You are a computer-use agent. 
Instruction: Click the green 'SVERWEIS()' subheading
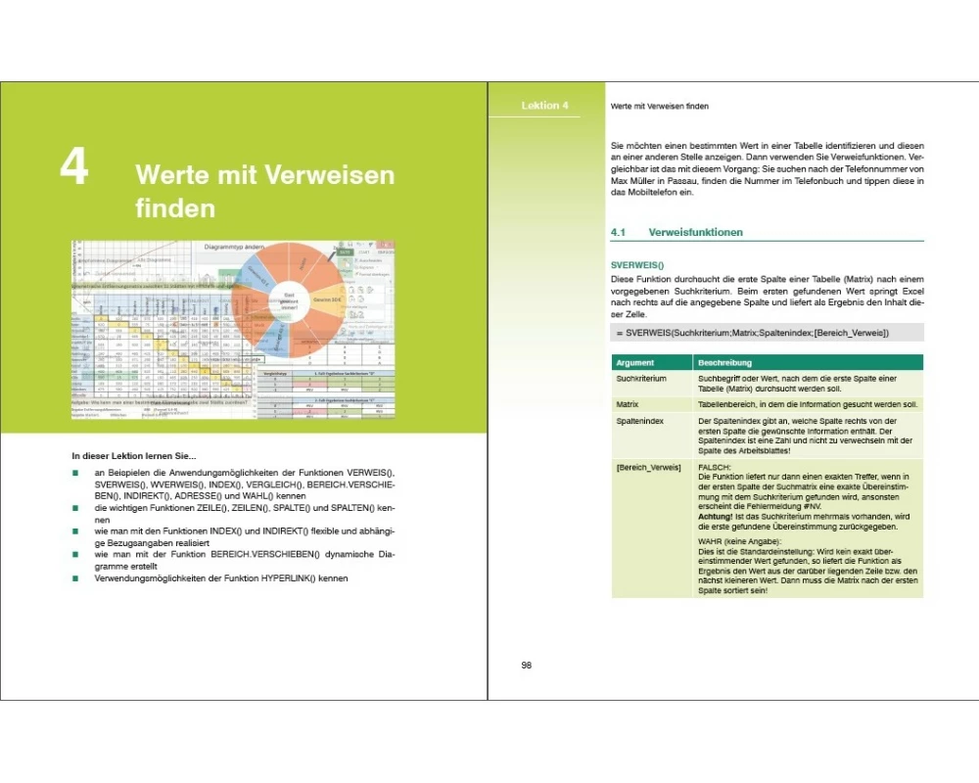coord(636,264)
